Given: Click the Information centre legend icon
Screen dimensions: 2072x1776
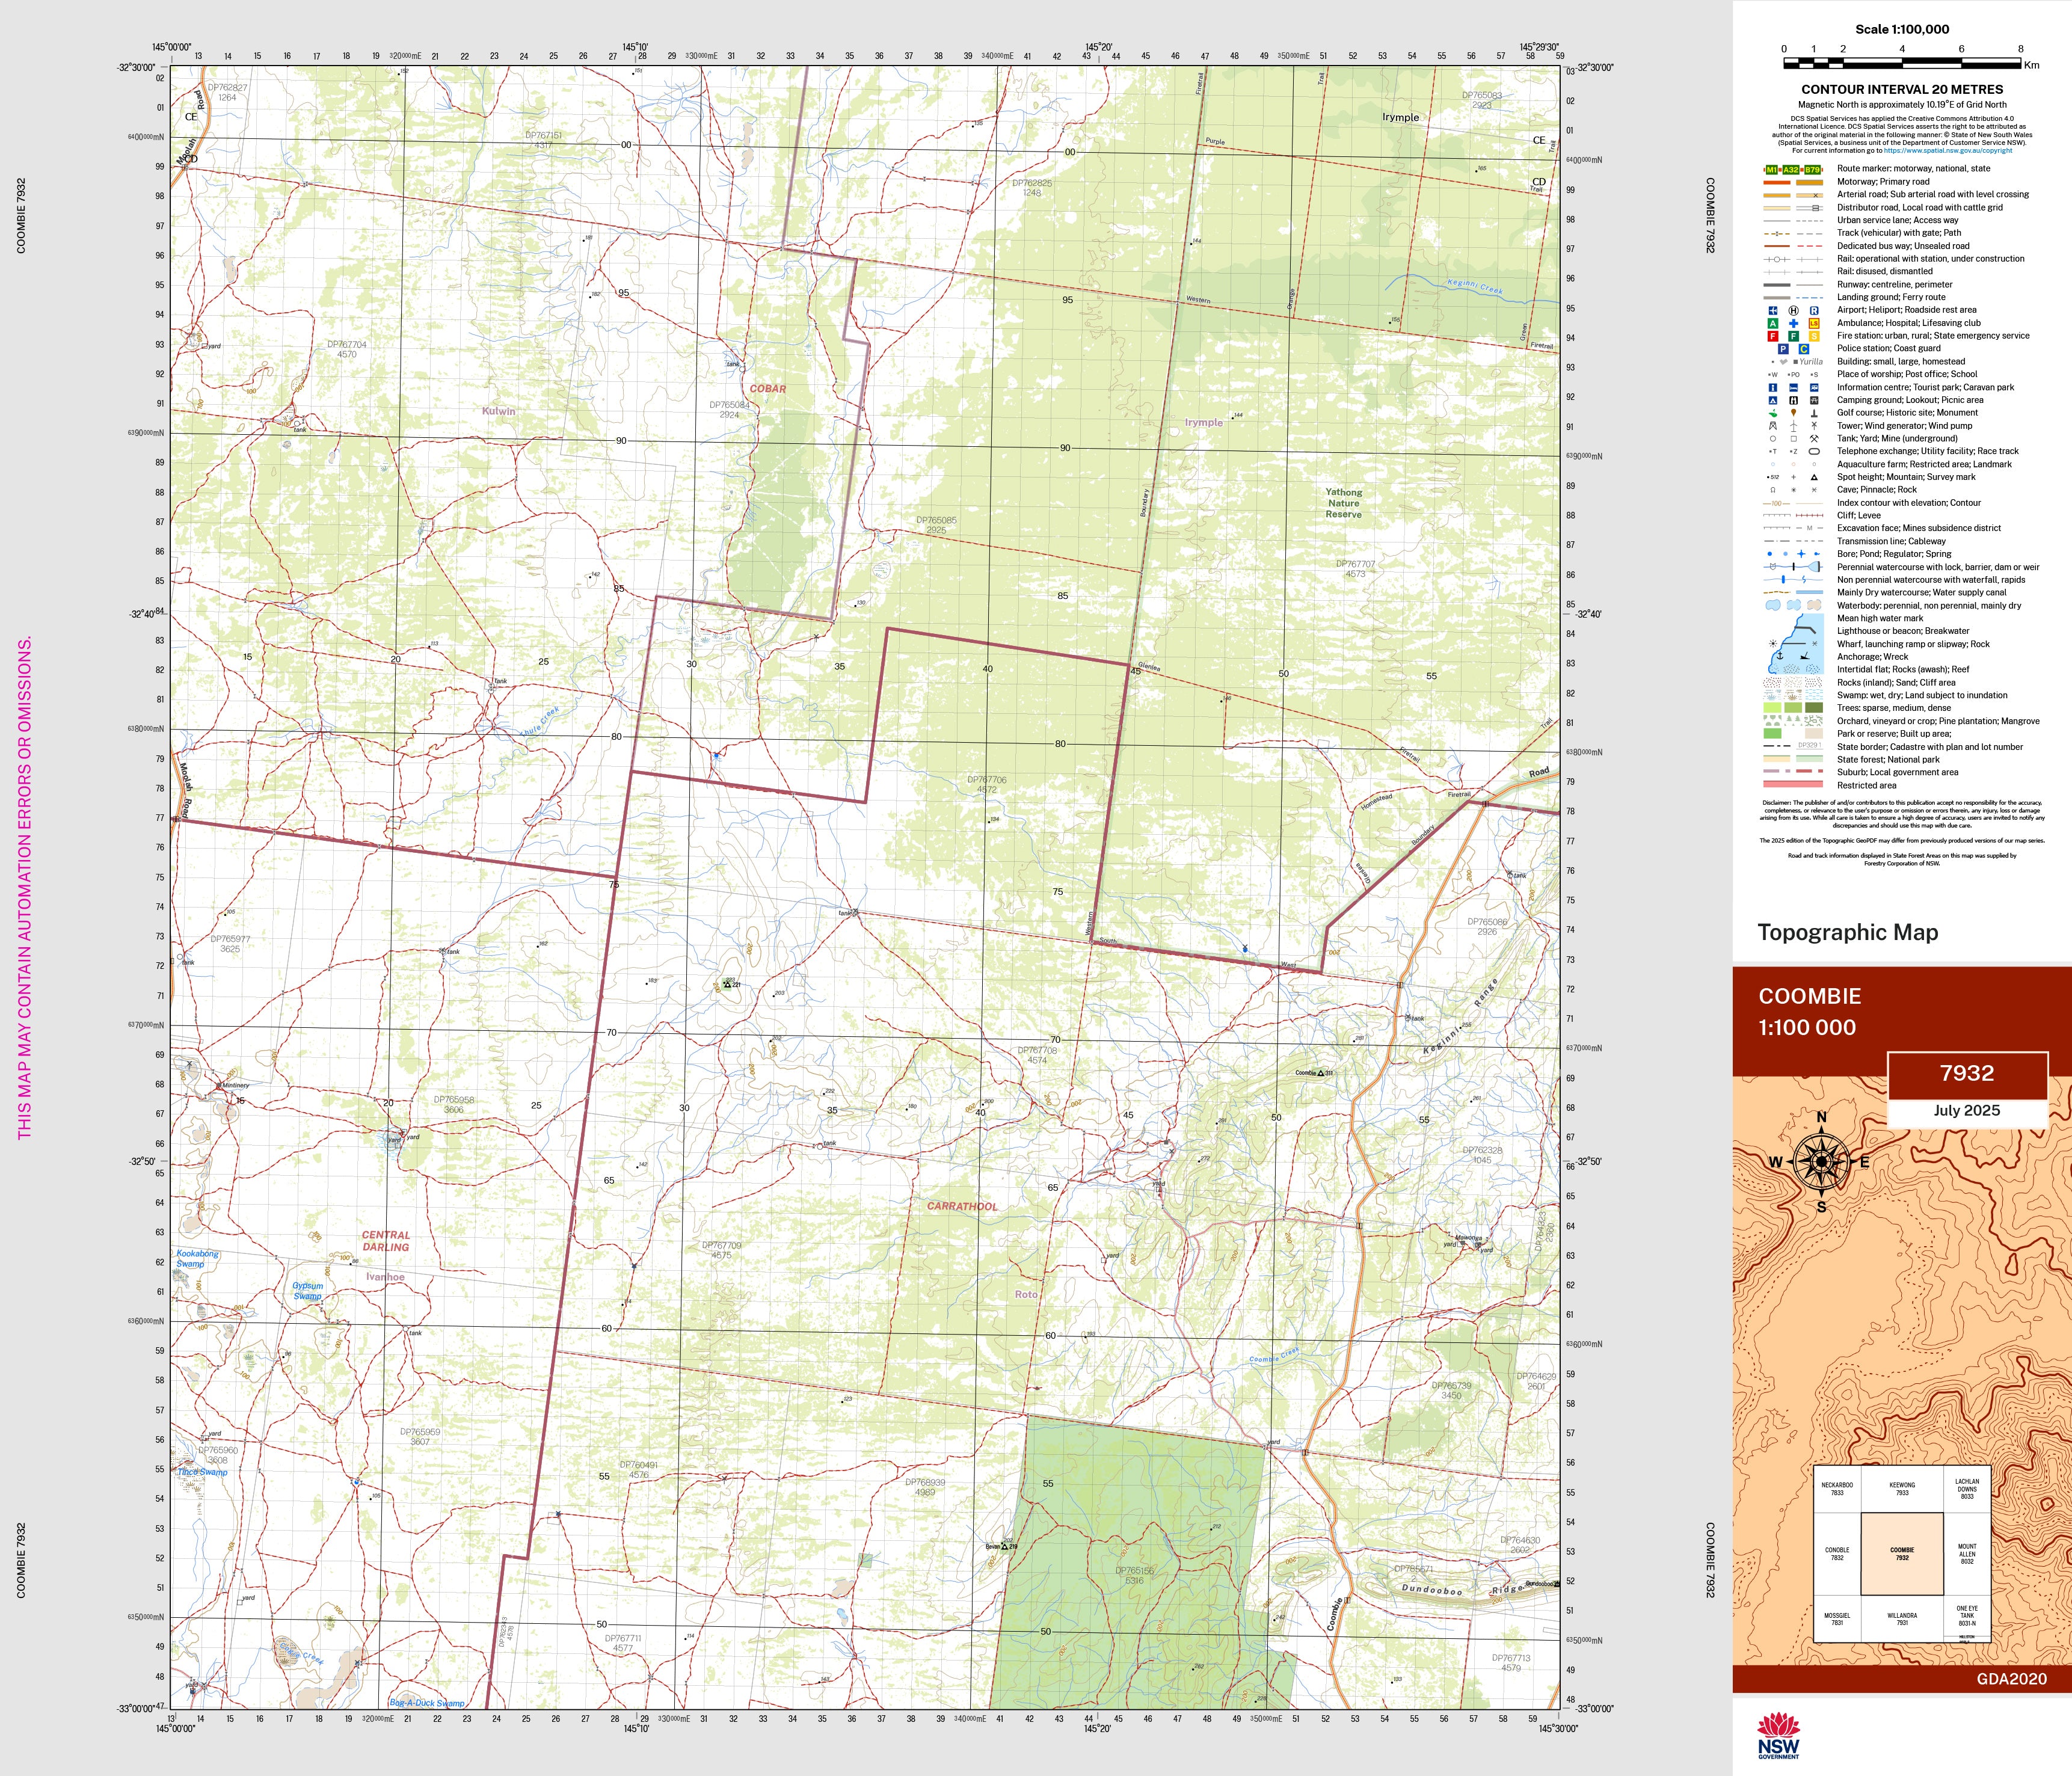Looking at the screenshot, I should tap(1773, 388).
